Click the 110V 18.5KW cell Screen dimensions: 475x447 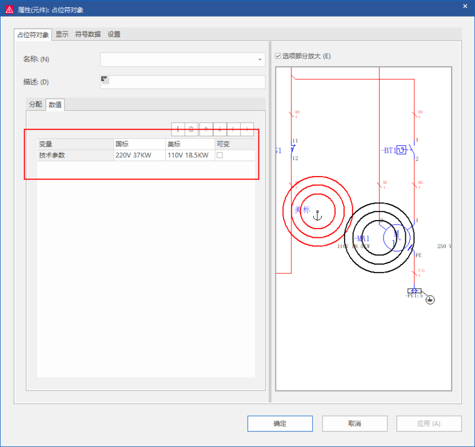click(190, 155)
